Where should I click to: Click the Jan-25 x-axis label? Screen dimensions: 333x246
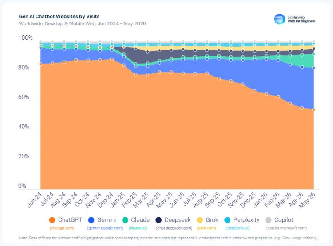118,200
